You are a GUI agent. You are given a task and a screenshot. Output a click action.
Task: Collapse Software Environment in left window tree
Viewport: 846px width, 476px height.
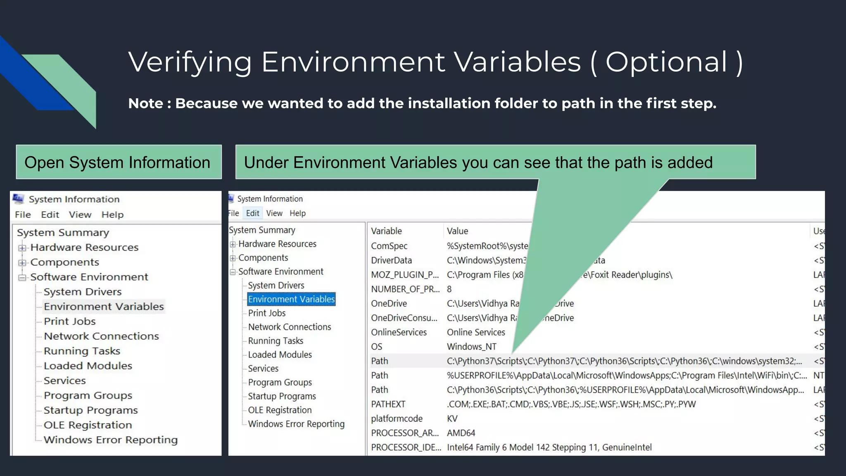[x=22, y=278]
